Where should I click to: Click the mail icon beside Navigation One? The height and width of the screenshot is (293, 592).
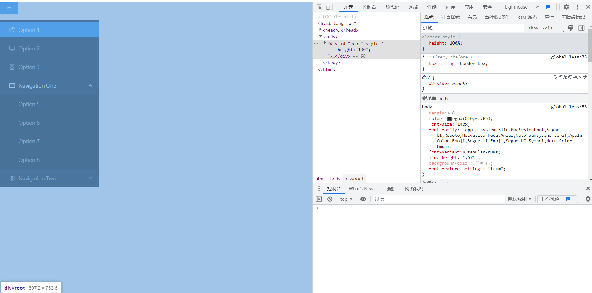[12, 85]
